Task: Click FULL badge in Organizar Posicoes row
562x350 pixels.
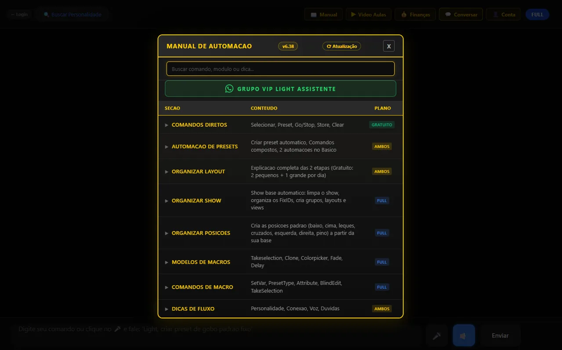Action: click(382, 233)
